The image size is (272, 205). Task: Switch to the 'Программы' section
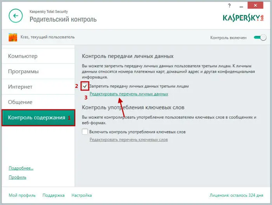point(23,72)
